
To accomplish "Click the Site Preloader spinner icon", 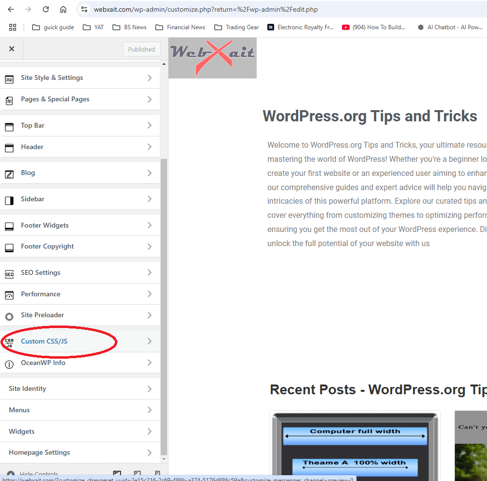I will click(9, 317).
